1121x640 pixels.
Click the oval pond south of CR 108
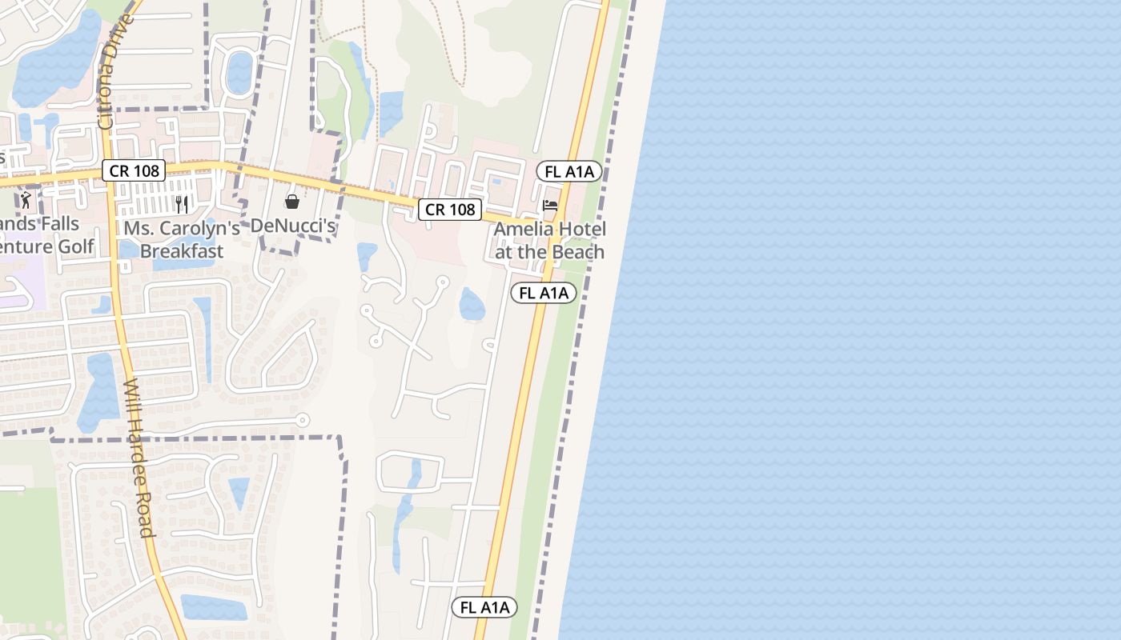point(472,305)
